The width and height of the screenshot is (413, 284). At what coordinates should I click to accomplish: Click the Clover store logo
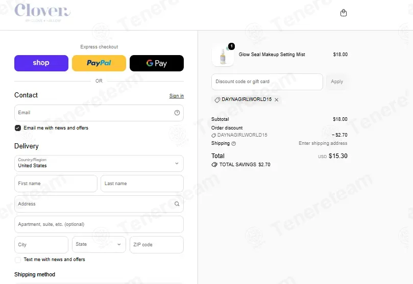[42, 12]
